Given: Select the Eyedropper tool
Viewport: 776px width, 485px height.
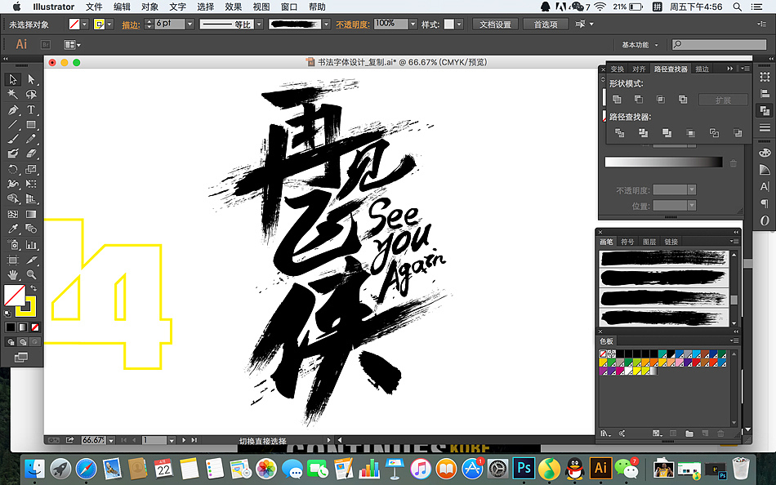Looking at the screenshot, I should (13, 229).
